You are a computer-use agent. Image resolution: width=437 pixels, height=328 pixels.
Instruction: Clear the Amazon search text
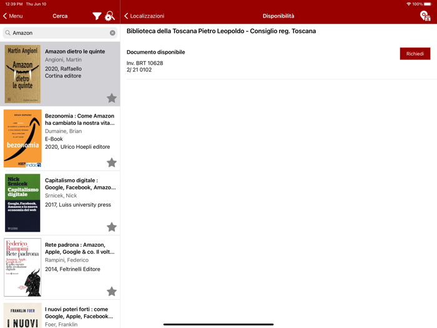tap(112, 33)
